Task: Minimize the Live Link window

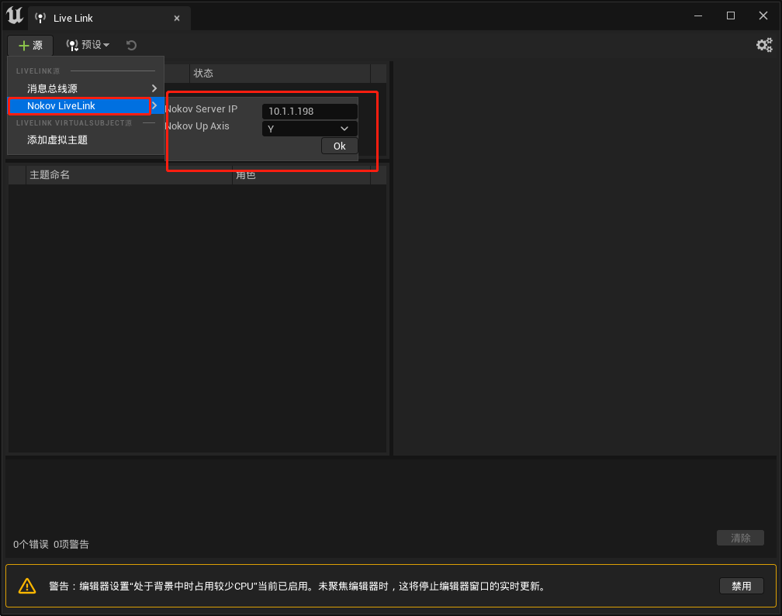Action: tap(698, 16)
